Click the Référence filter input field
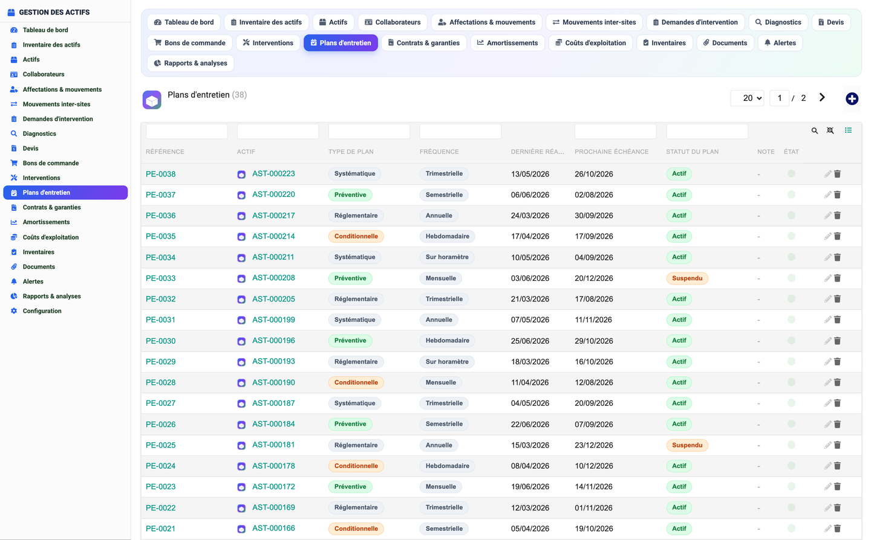The height and width of the screenshot is (540, 874). [187, 131]
